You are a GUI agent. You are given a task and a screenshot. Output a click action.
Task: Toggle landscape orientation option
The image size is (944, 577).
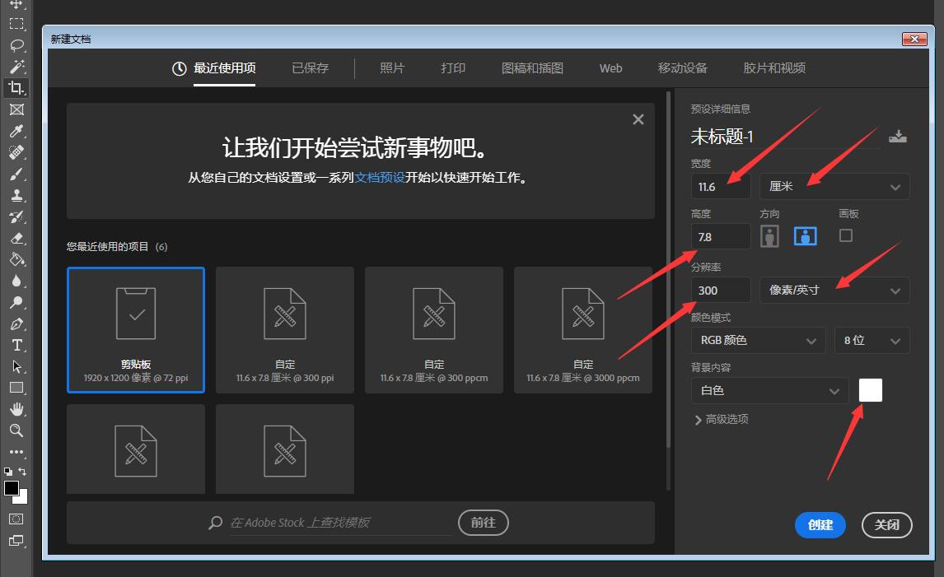click(805, 235)
